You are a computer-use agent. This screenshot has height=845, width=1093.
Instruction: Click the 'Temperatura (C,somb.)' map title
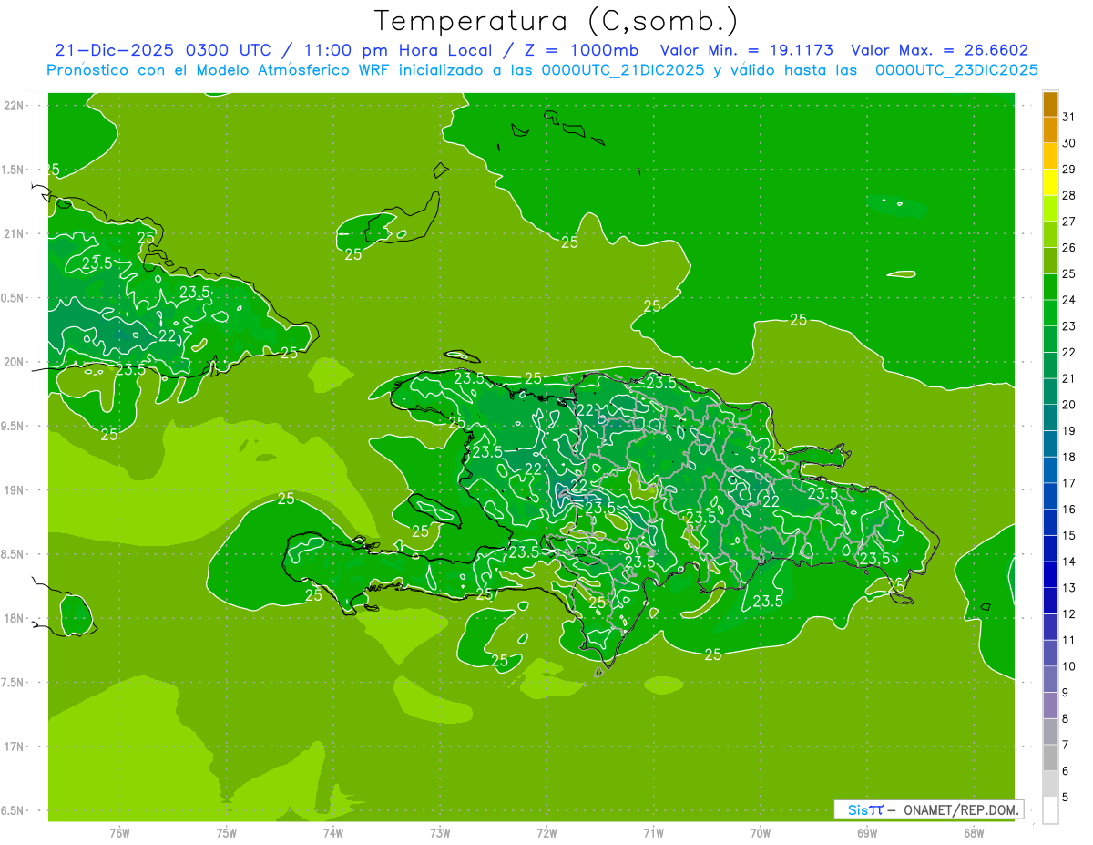click(557, 21)
